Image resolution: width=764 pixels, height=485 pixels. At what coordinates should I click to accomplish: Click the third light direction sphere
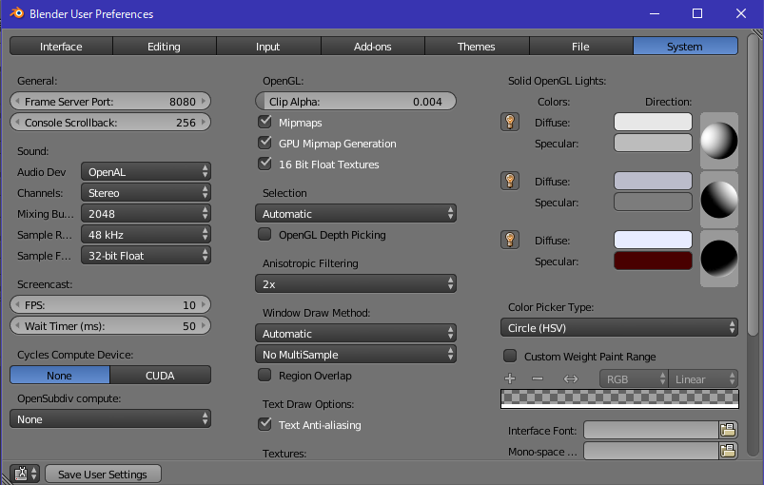tap(718, 259)
